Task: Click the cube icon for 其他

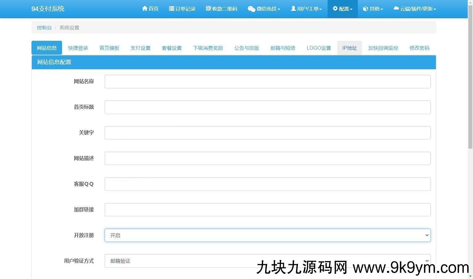Action: 365,9
